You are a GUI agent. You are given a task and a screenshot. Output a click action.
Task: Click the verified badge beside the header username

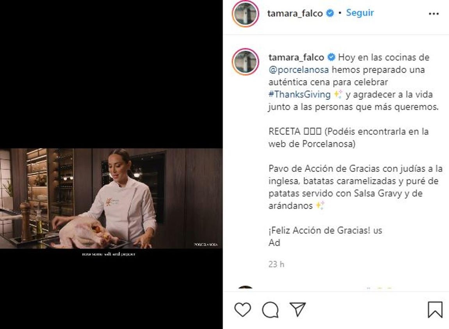pos(330,12)
